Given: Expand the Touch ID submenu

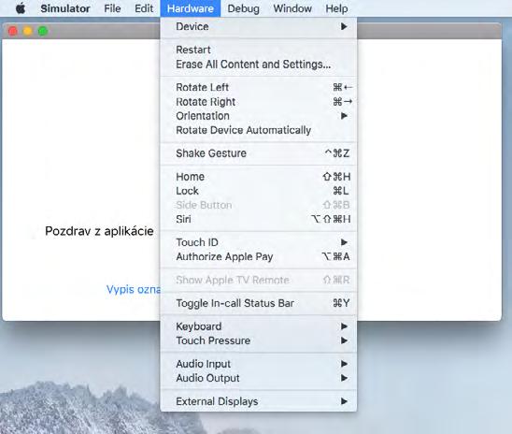Looking at the screenshot, I should (x=259, y=242).
